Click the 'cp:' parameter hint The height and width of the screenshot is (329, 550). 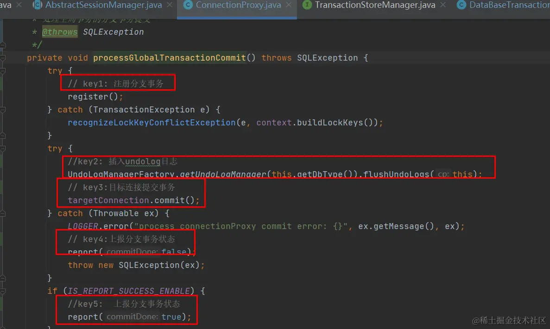click(x=443, y=174)
